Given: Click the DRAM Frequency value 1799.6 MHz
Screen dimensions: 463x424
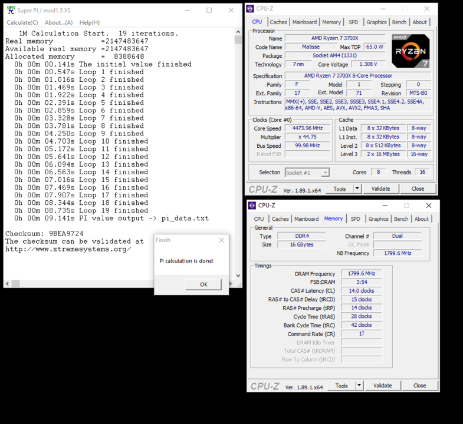Looking at the screenshot, I should (362, 273).
